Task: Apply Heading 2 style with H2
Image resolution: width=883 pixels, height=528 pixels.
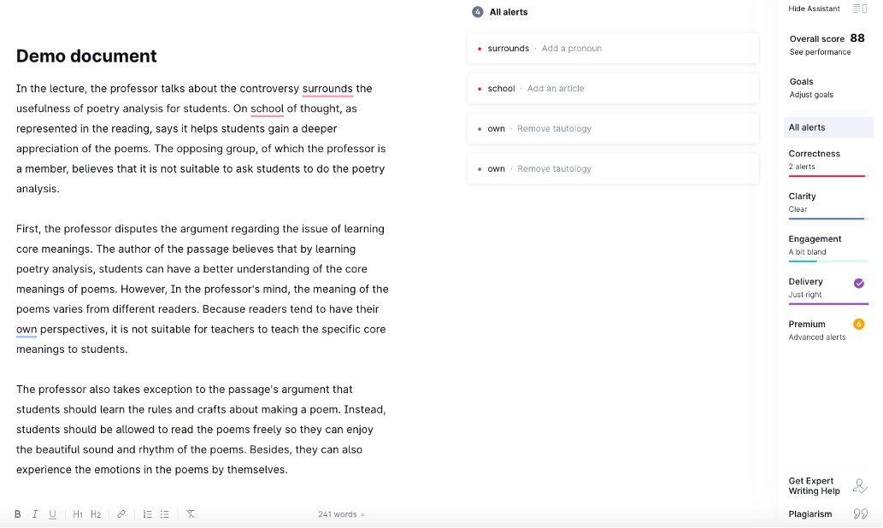Action: click(96, 514)
